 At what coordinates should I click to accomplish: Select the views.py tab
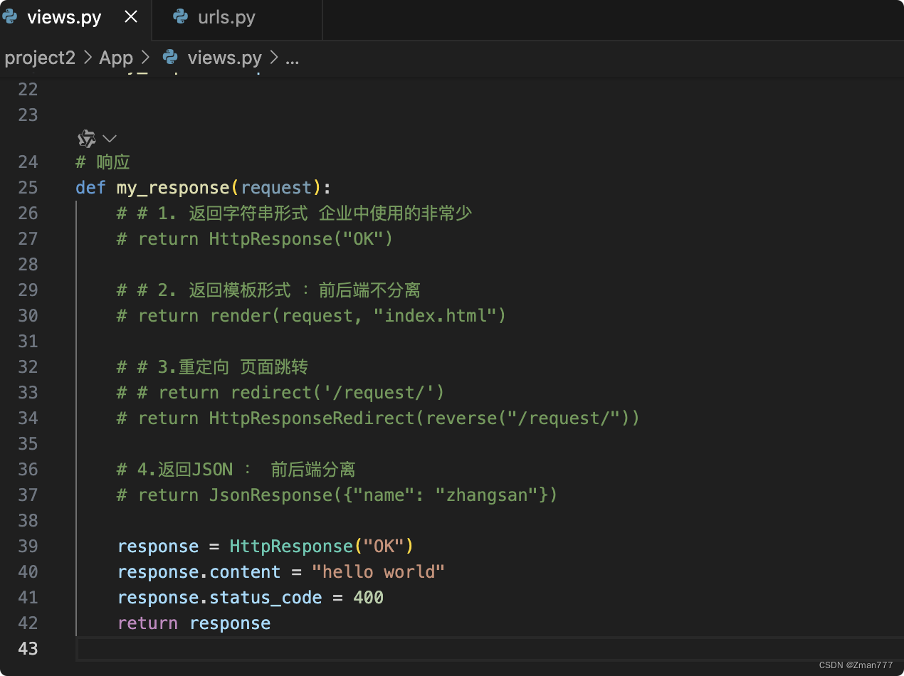[64, 16]
